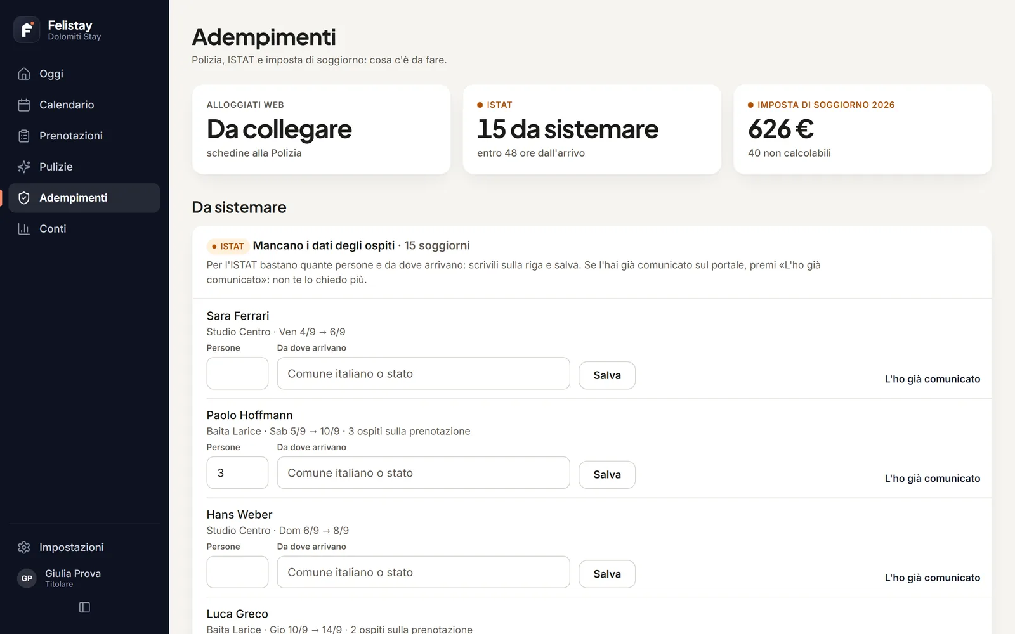
Task: Click the Pulizie sparkle icon
Action: point(24,167)
